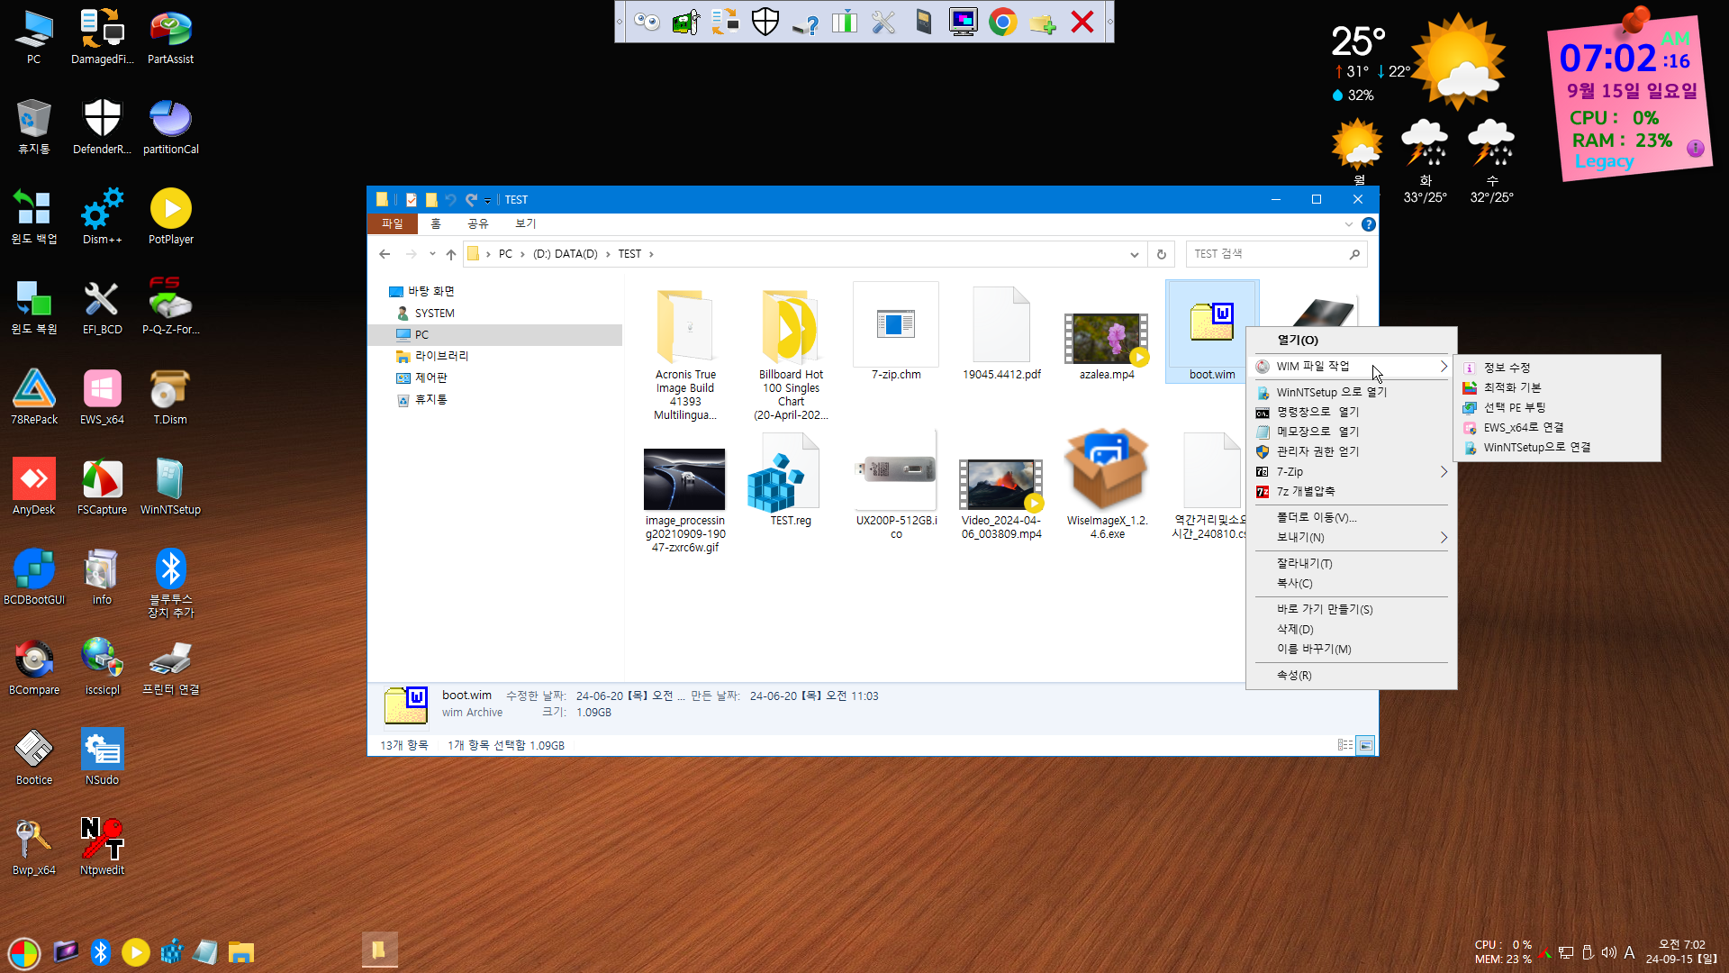Switch to large icons view in status bar
Viewport: 1729px width, 973px height.
pos(1366,745)
